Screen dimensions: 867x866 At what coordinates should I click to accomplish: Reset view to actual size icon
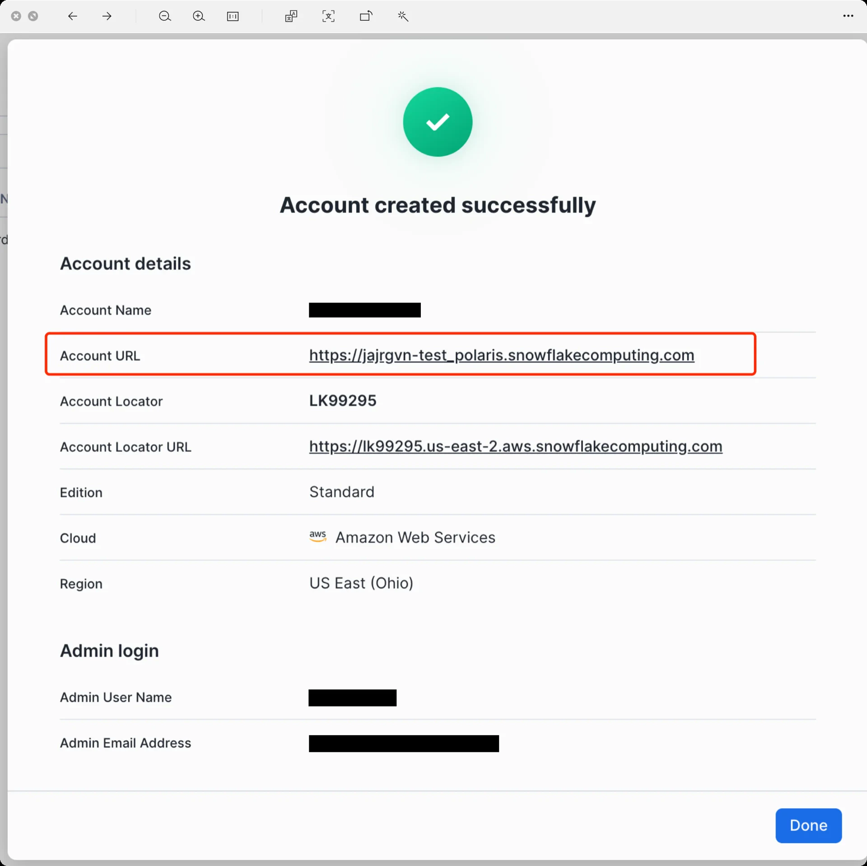[x=233, y=16]
